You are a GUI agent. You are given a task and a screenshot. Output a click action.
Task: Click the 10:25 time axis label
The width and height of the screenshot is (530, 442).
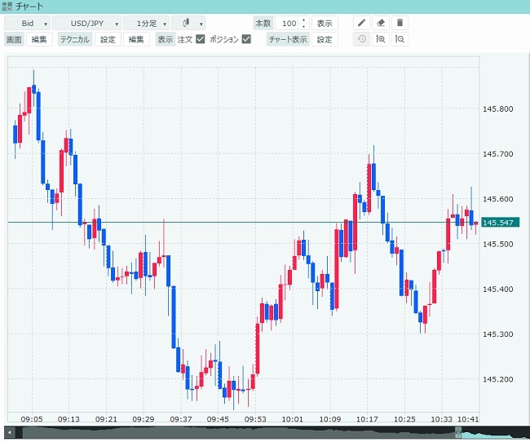pos(404,419)
